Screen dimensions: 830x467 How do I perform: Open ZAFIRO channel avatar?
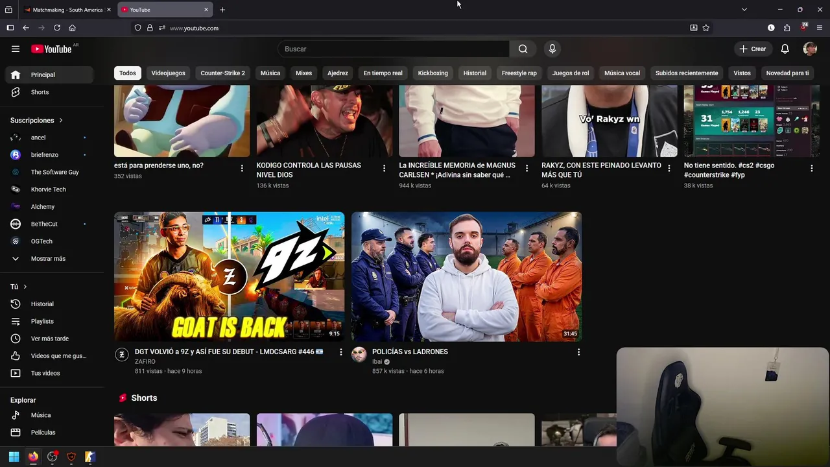[122, 354]
